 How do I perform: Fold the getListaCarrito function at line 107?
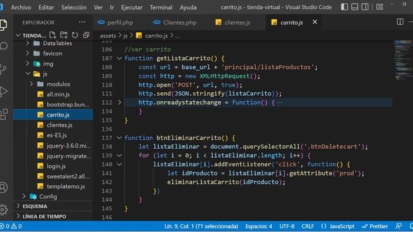point(119,59)
